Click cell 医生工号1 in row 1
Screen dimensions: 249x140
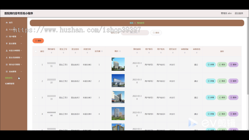click(63, 64)
